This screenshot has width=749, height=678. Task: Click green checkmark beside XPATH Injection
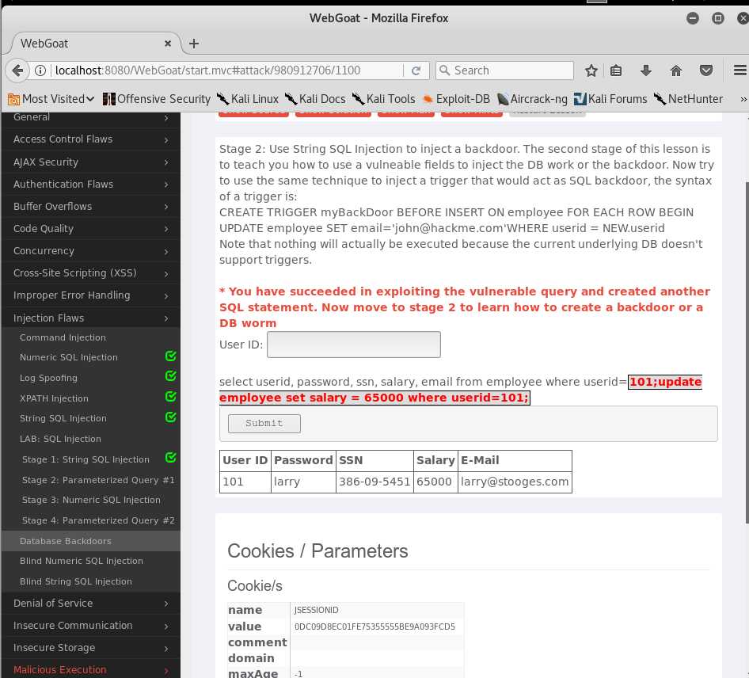(x=170, y=397)
